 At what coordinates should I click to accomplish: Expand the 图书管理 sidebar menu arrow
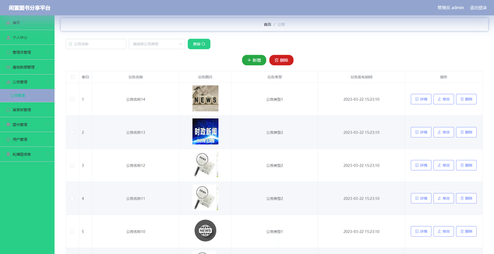[48, 125]
